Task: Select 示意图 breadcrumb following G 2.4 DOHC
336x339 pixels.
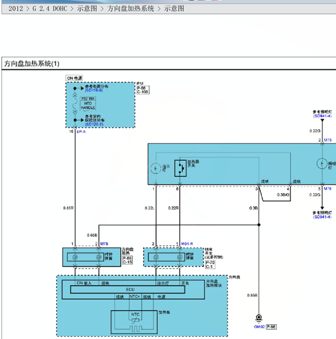Action: pyautogui.click(x=87, y=8)
